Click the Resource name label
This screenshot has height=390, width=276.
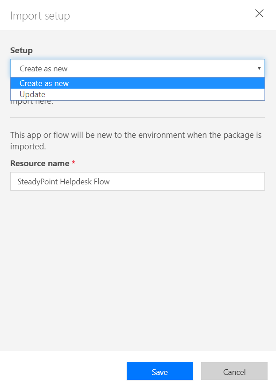click(40, 164)
